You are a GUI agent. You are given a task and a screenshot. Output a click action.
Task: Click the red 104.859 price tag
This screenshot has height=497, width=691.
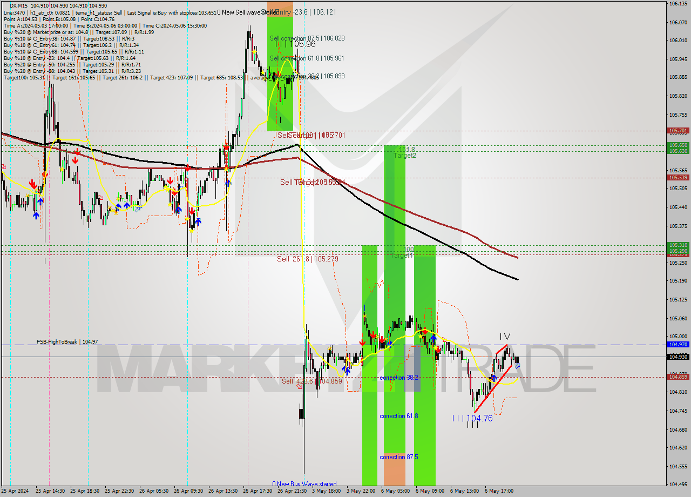(x=679, y=377)
